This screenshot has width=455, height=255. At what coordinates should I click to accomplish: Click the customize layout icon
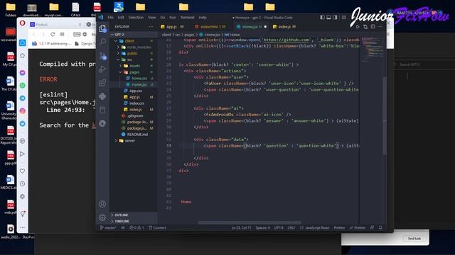pos(344,17)
